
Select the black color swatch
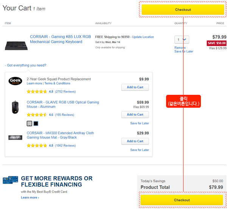coord(36,123)
